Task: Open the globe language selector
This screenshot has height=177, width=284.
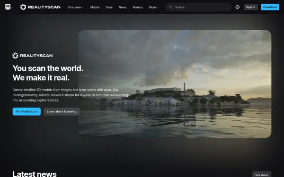Action: pos(238,7)
